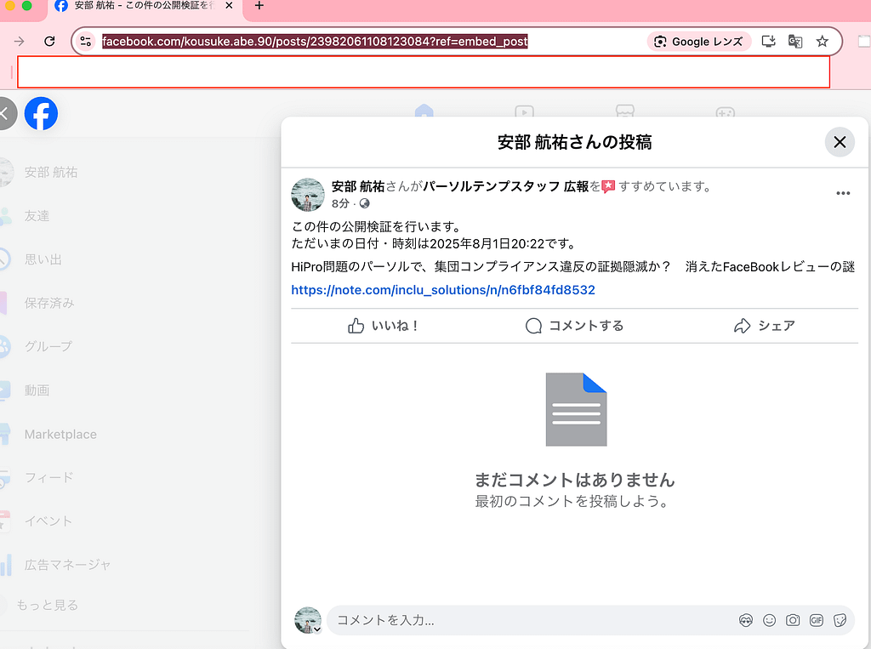Close the post dialog with X button
The height and width of the screenshot is (649, 871).
[x=839, y=142]
